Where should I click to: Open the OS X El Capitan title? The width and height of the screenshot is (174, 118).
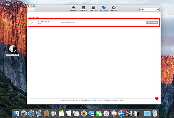click(43, 22)
